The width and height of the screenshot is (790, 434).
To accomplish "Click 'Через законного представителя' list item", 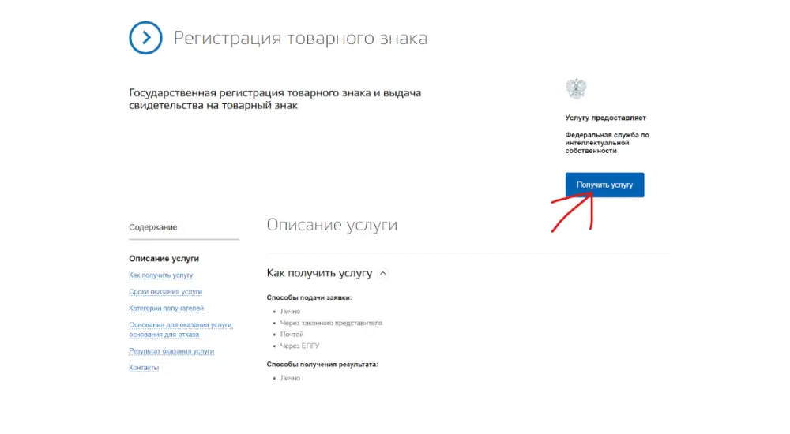I will [x=331, y=323].
